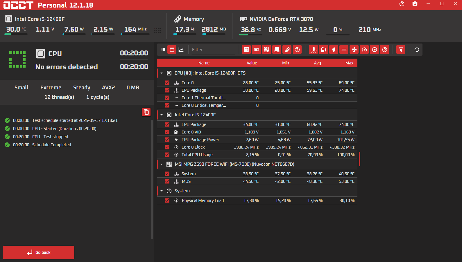Viewport: 462px width, 262px height.
Task: Click the sensor table red scrollbar
Action: (359, 159)
